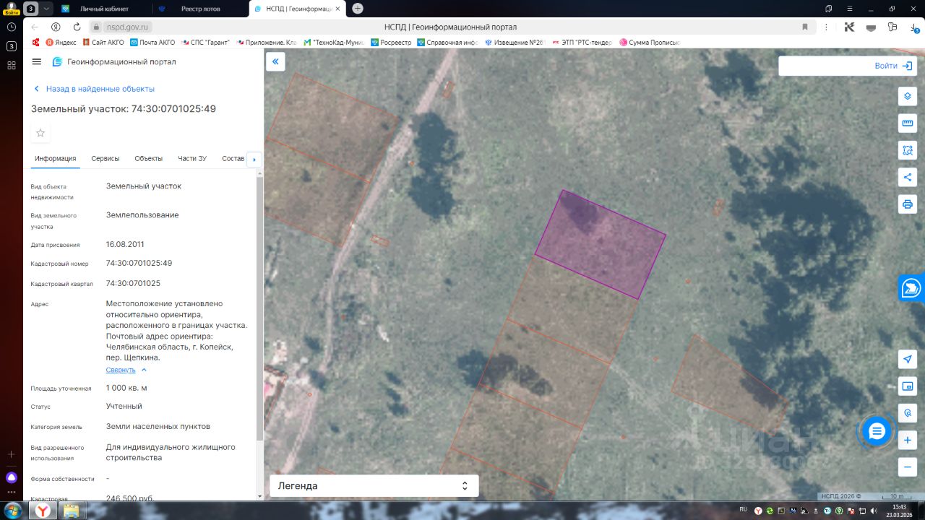Viewport: 925px width, 520px height.
Task: Open the clock showing 15:43
Action: coord(899,507)
